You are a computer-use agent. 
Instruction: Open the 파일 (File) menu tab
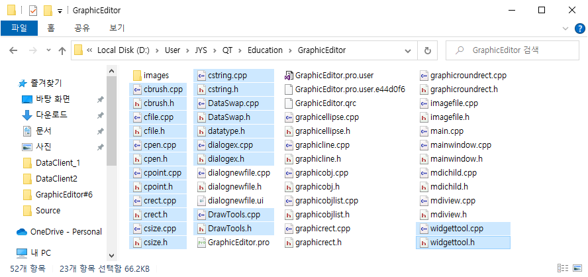(x=19, y=28)
